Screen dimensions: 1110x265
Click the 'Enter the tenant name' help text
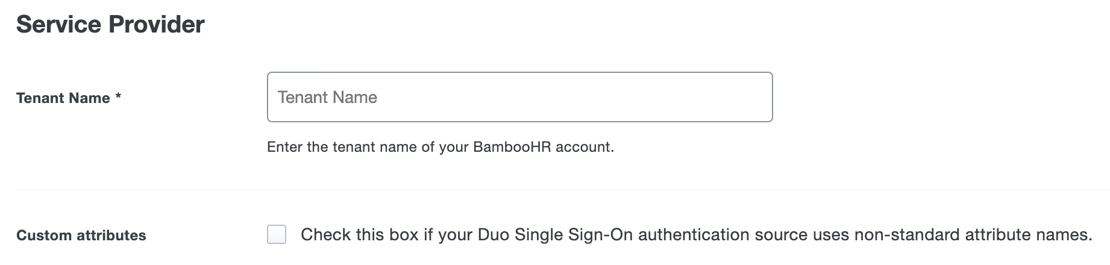click(x=440, y=147)
